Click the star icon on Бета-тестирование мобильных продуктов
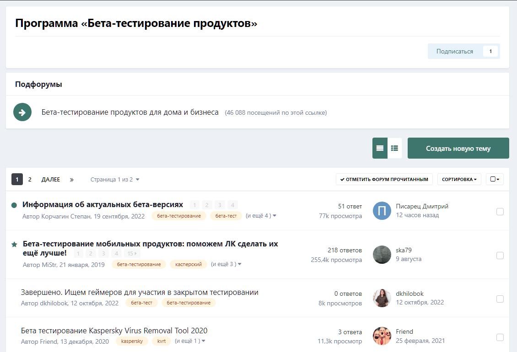Viewport: 517px width, 352px height. (x=14, y=244)
